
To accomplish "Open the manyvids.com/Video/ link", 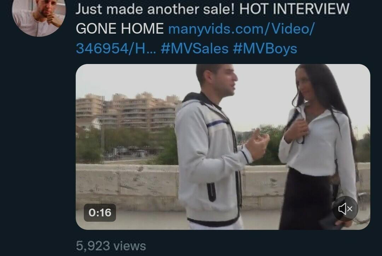I will [x=242, y=29].
